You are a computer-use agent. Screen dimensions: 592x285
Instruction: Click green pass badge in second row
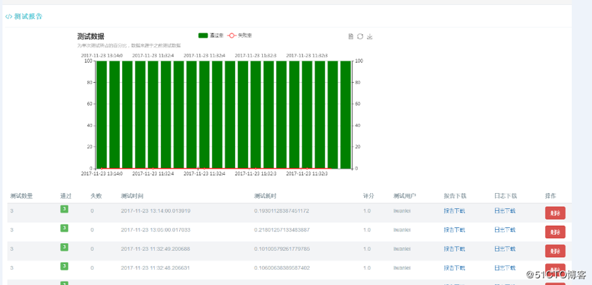pyautogui.click(x=64, y=228)
